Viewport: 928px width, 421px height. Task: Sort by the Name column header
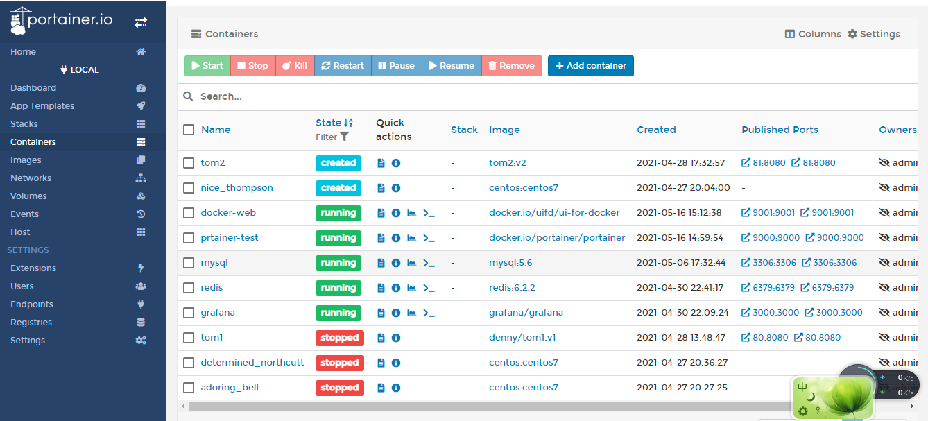[x=216, y=130]
